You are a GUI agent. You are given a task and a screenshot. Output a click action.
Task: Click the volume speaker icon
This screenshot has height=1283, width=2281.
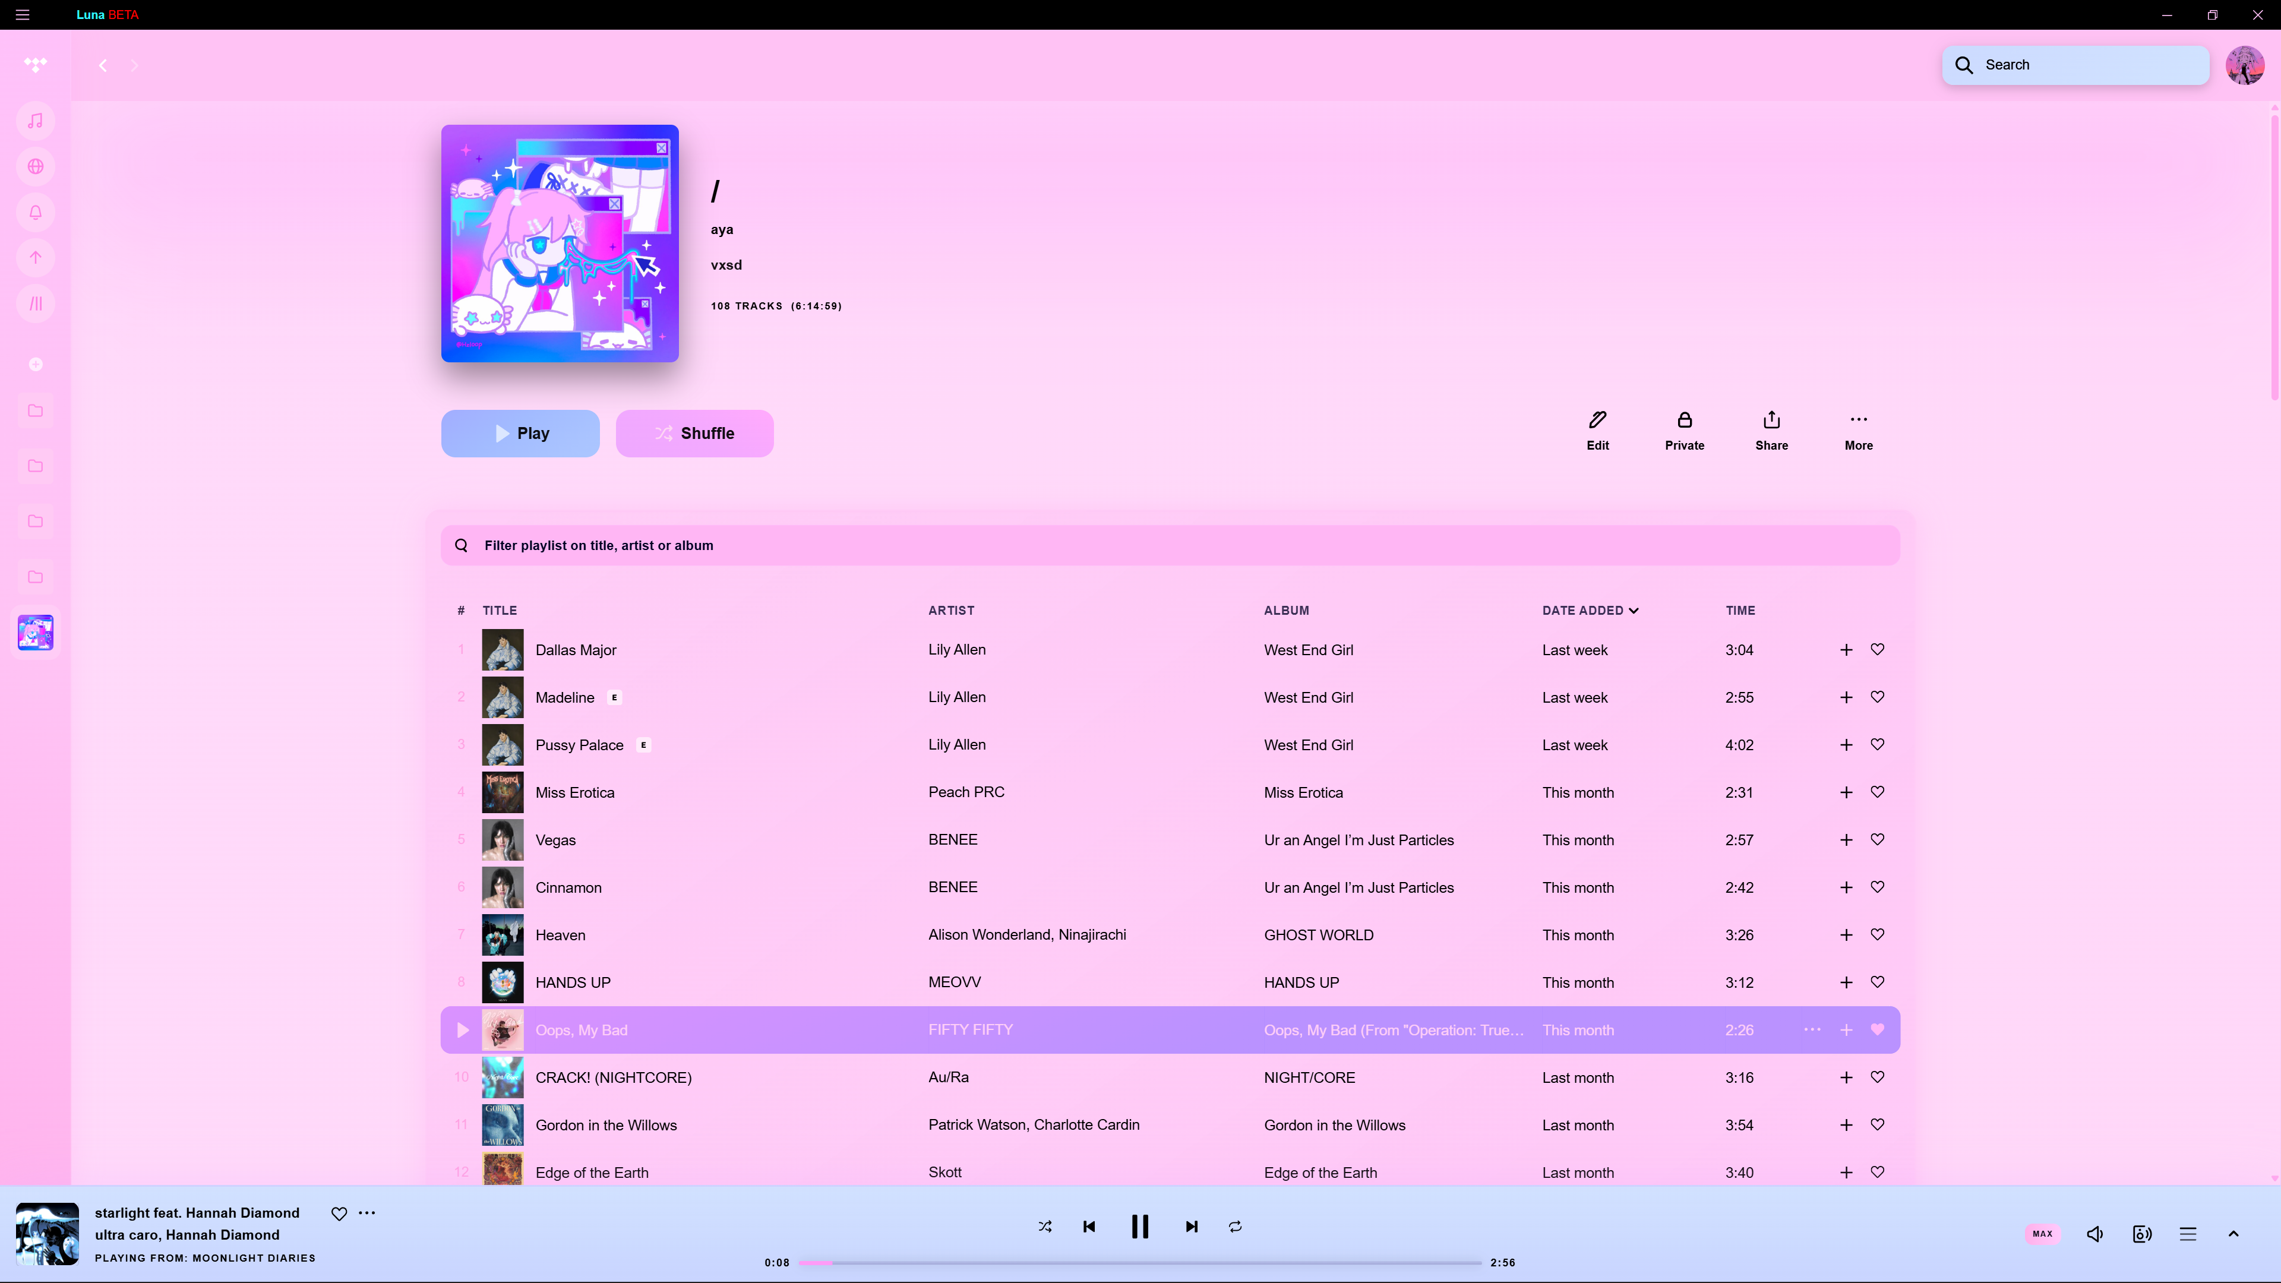2095,1234
